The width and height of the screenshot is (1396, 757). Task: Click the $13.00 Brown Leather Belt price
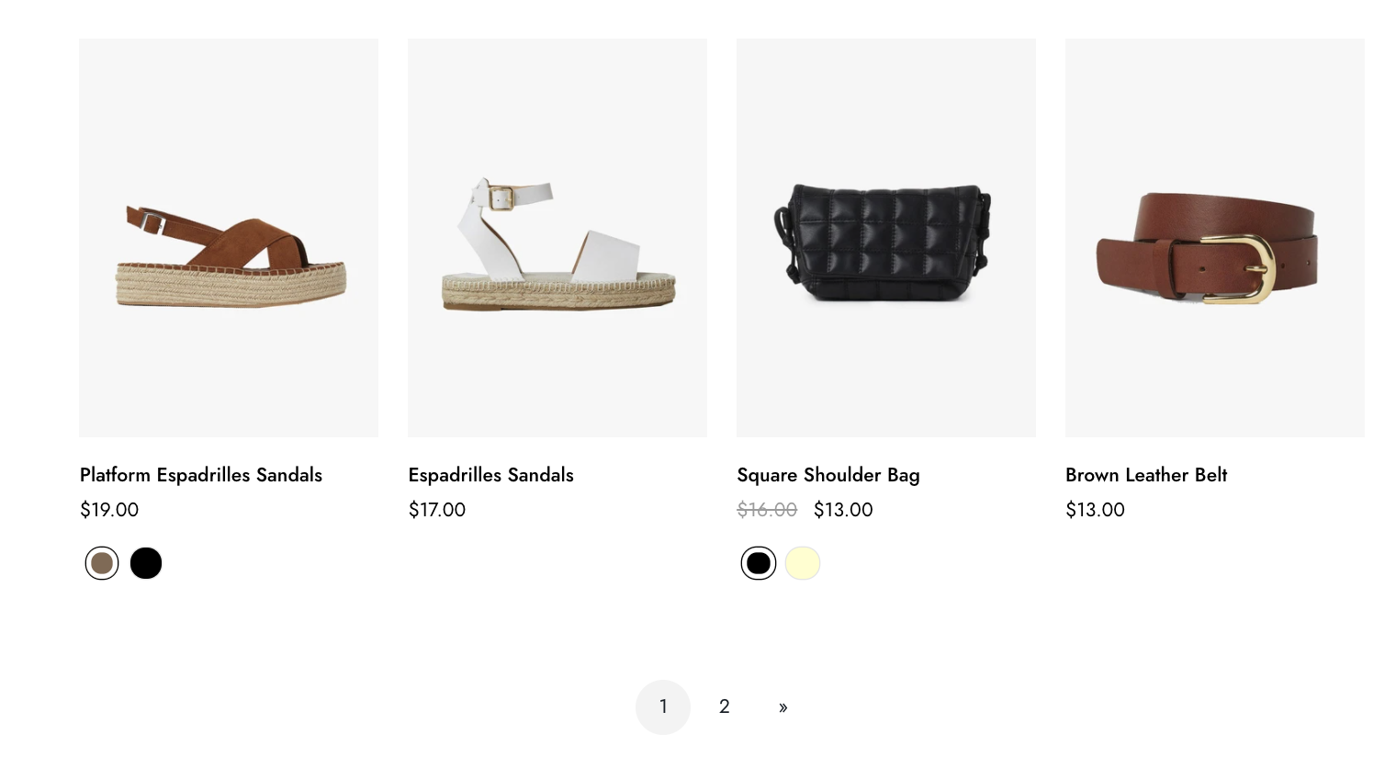[1095, 510]
